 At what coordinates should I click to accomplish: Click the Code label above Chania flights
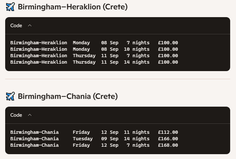pyautogui.click(x=16, y=115)
